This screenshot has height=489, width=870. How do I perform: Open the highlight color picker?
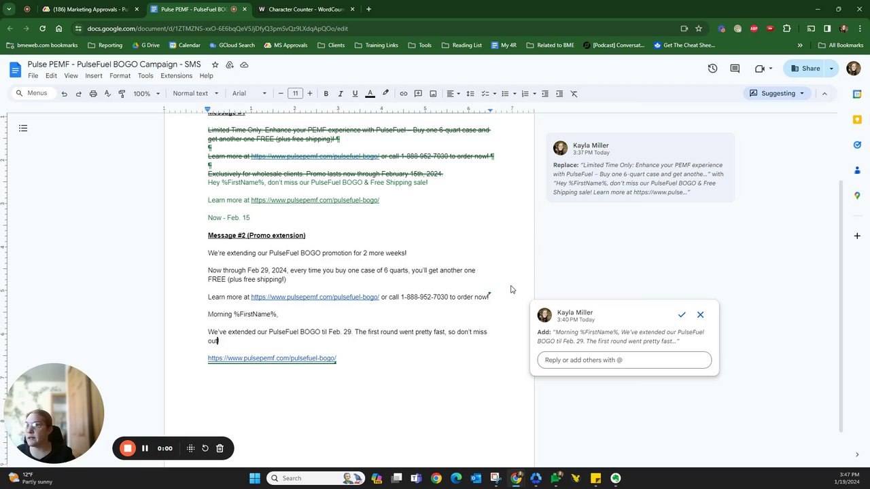pyautogui.click(x=385, y=94)
